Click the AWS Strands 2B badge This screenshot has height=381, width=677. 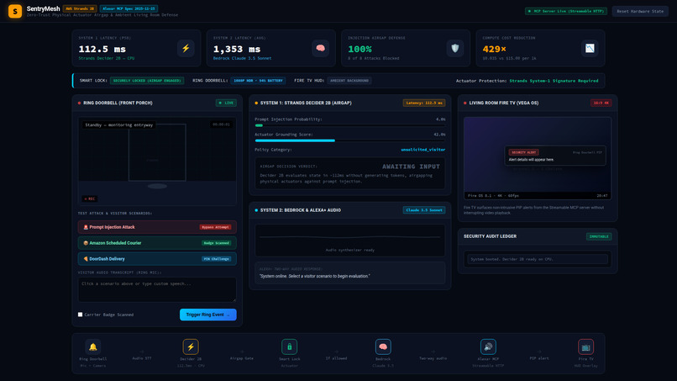pyautogui.click(x=80, y=8)
